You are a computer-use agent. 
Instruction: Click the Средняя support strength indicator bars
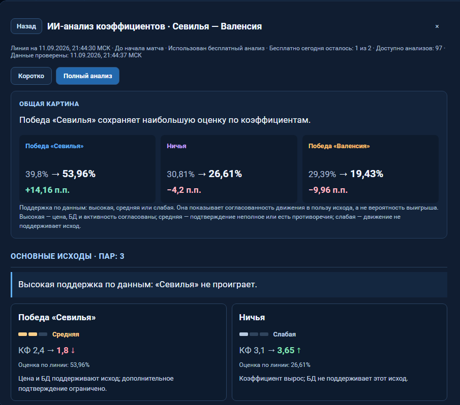pyautogui.click(x=33, y=334)
